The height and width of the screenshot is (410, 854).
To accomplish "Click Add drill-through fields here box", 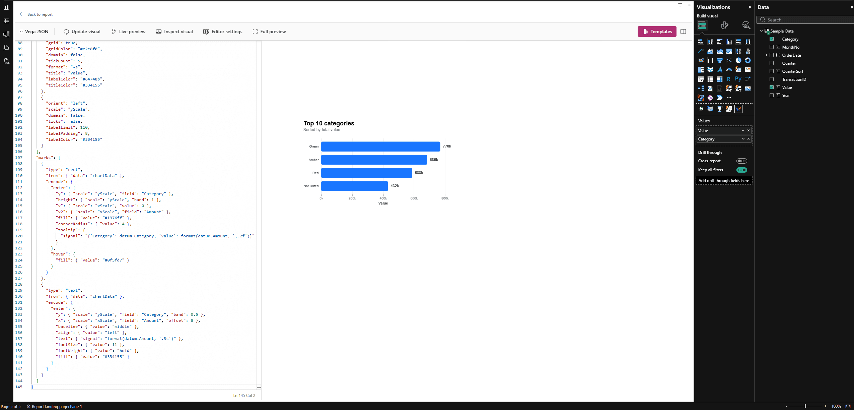I will coord(724,181).
